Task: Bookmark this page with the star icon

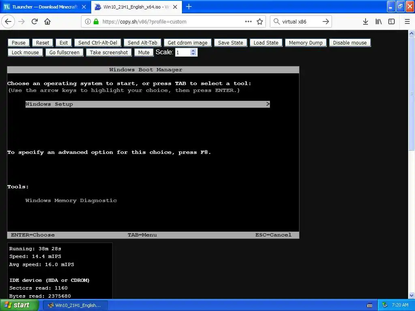Action: [x=260, y=21]
